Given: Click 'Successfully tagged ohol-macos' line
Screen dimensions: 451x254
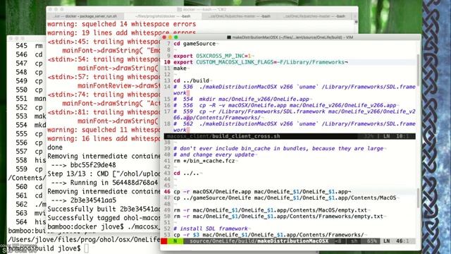Looking at the screenshot, I should (x=104, y=218).
